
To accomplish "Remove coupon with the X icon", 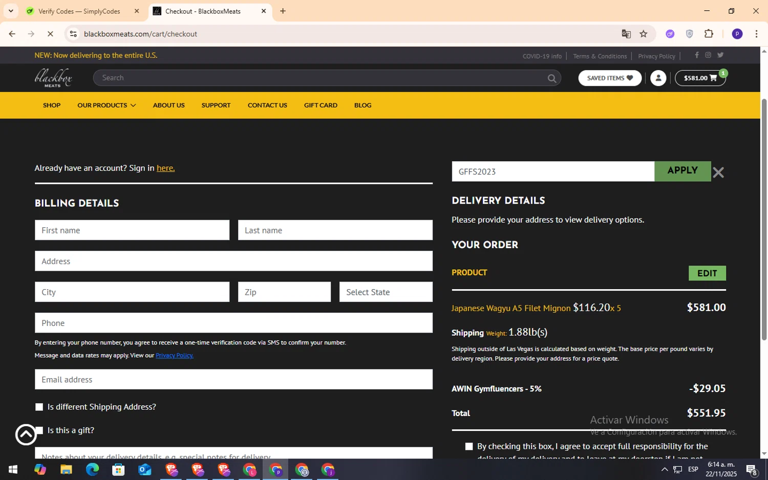I will click(718, 172).
